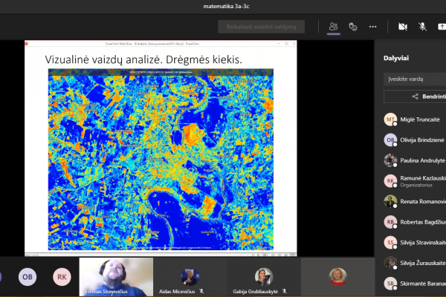
Task: Select participant Olivija Brindzienė
Action: [x=415, y=140]
